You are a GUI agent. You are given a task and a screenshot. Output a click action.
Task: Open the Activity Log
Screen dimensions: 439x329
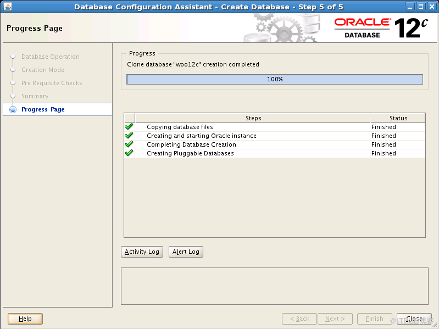142,252
